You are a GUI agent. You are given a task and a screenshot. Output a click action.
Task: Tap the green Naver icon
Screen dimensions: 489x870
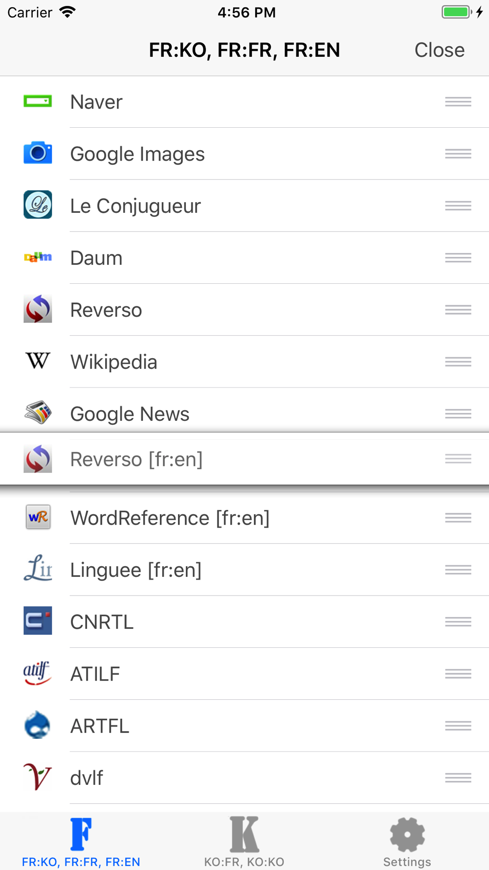click(38, 102)
